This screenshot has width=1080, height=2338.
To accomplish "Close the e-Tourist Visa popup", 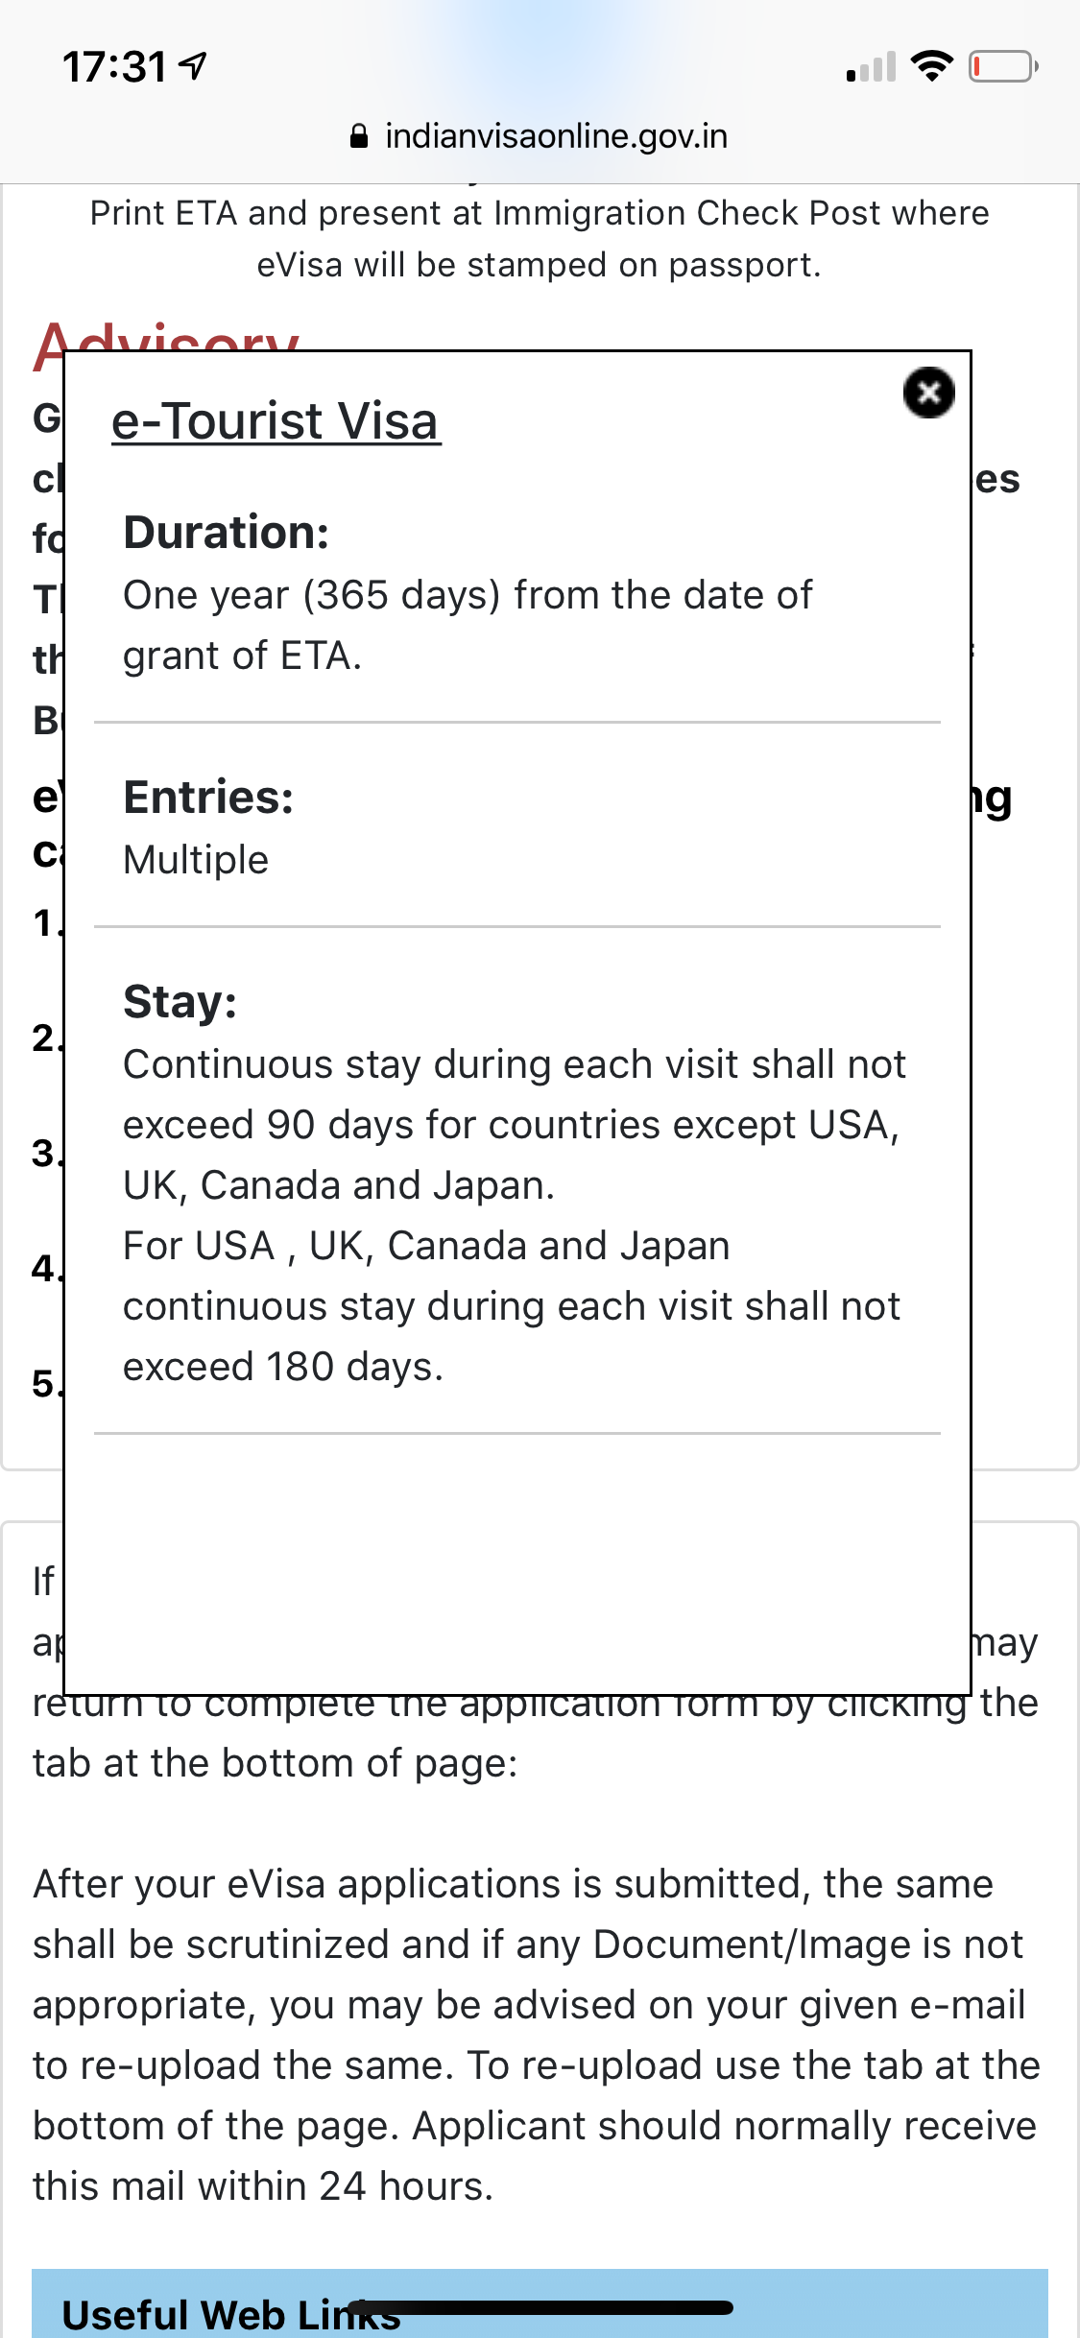I will coord(928,393).
